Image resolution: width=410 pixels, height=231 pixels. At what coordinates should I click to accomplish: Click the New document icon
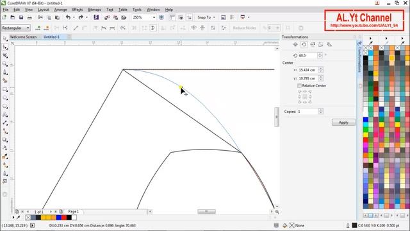click(4, 17)
